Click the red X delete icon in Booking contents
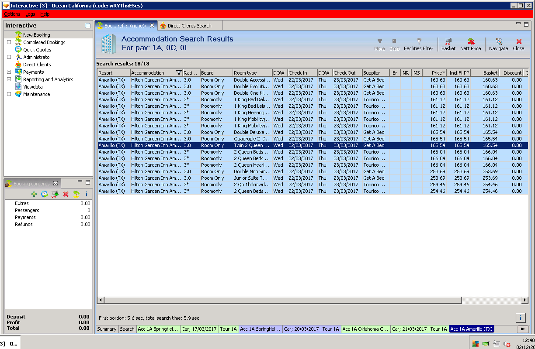Image resolution: width=535 pixels, height=349 pixels. pyautogui.click(x=66, y=194)
